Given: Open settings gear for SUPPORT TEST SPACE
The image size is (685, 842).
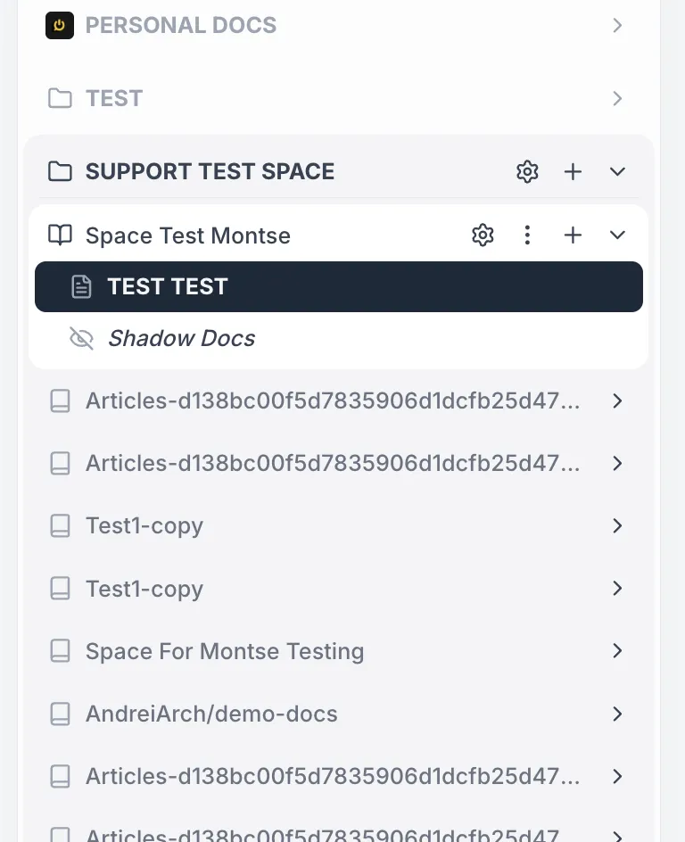Looking at the screenshot, I should click(x=527, y=172).
